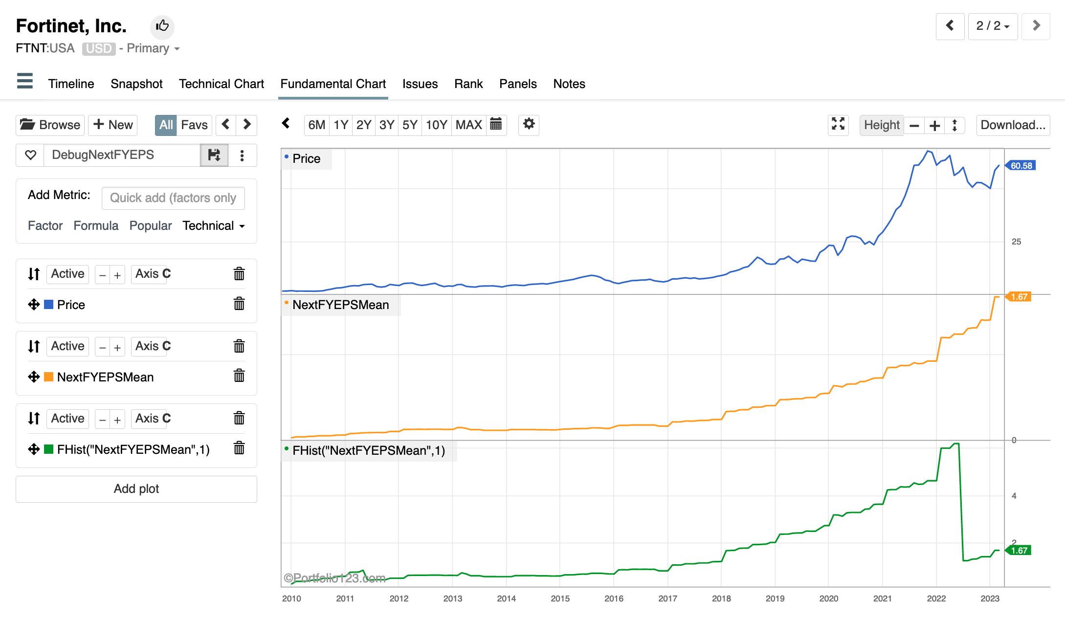Go to previous ticker with the top-right back arrow

[x=950, y=26]
